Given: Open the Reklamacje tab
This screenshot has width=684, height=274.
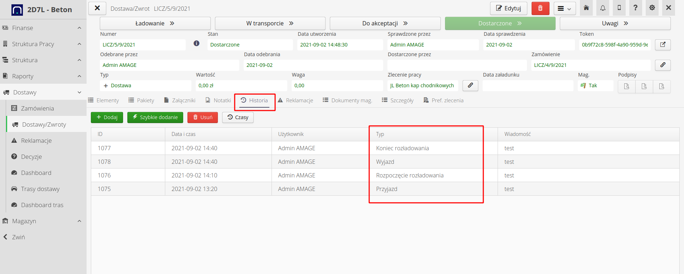Looking at the screenshot, I should (295, 101).
